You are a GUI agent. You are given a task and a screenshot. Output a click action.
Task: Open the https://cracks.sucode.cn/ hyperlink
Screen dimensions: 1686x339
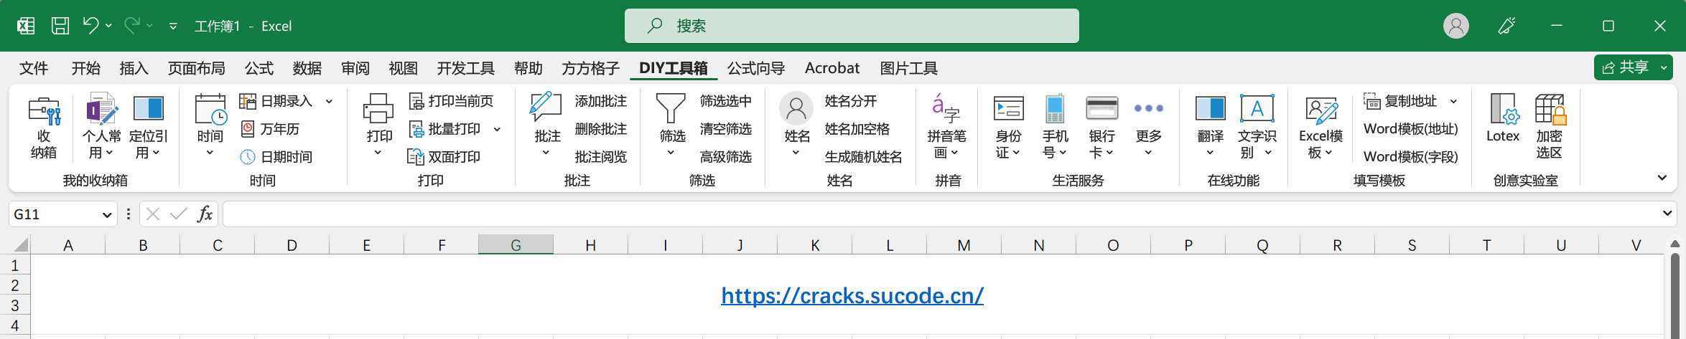pos(852,295)
